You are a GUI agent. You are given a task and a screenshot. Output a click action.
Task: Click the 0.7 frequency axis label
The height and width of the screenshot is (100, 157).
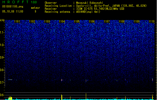tap(2, 82)
